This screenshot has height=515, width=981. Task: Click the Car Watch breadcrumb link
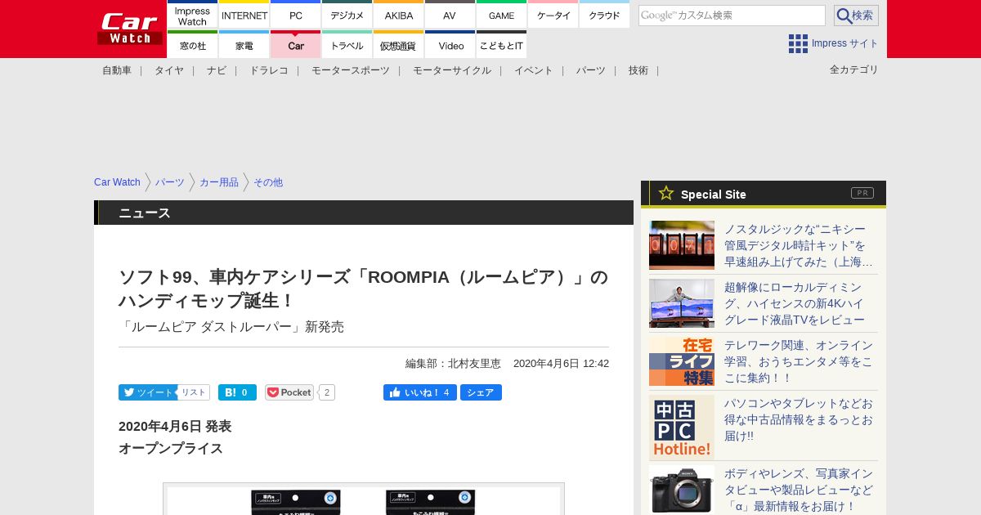(x=117, y=182)
